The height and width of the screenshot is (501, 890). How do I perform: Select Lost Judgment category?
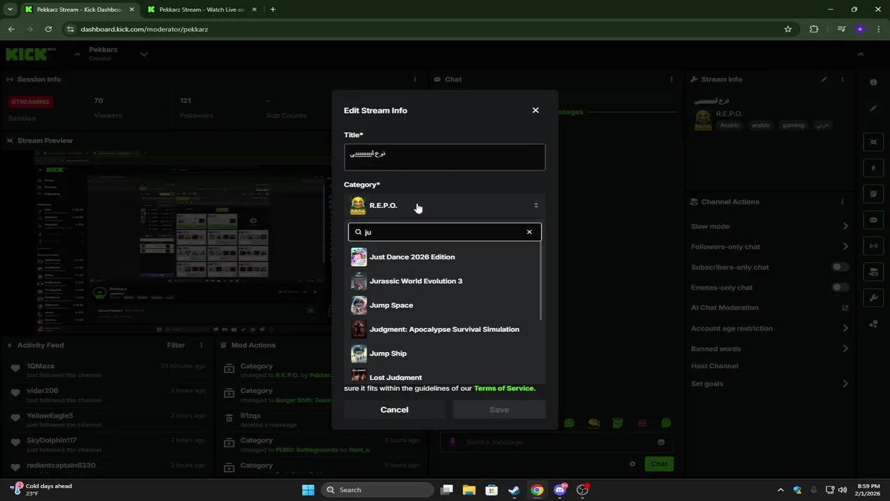point(445,376)
